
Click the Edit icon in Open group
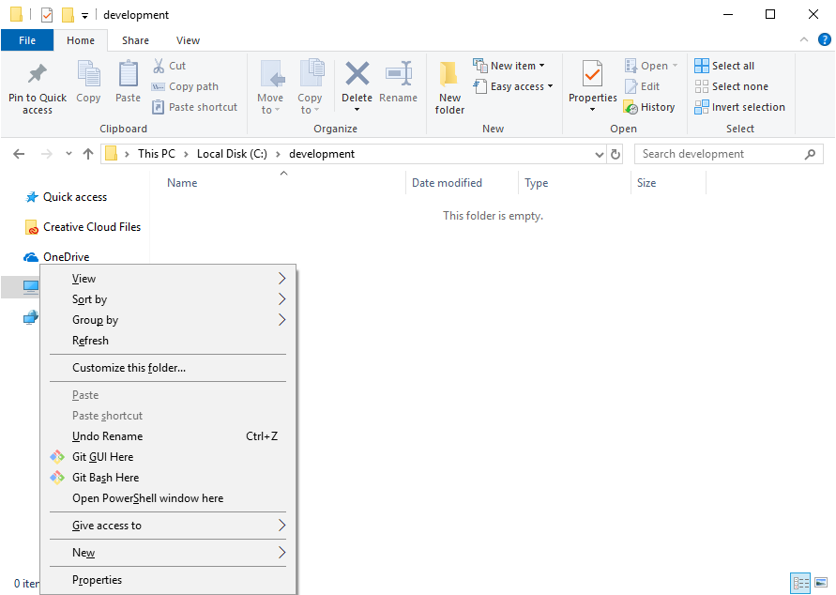coord(631,86)
